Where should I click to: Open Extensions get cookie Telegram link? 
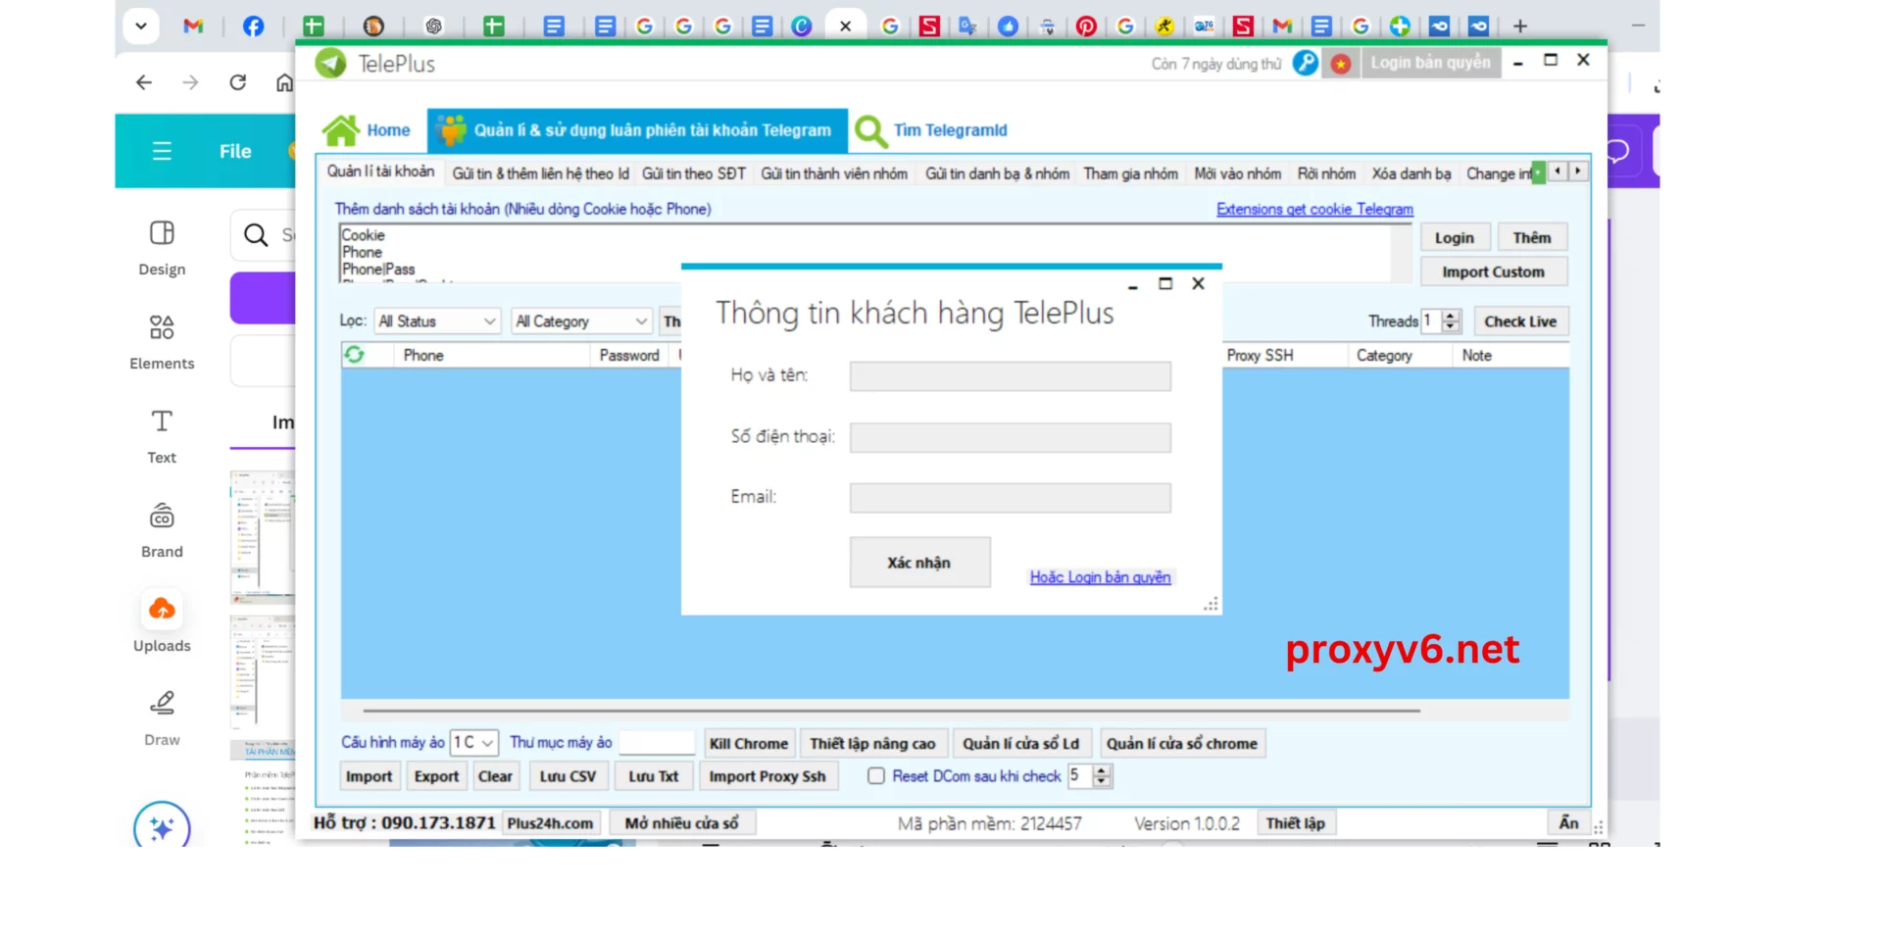coord(1314,209)
